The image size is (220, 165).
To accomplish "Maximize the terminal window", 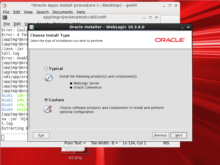I will [150, 17].
